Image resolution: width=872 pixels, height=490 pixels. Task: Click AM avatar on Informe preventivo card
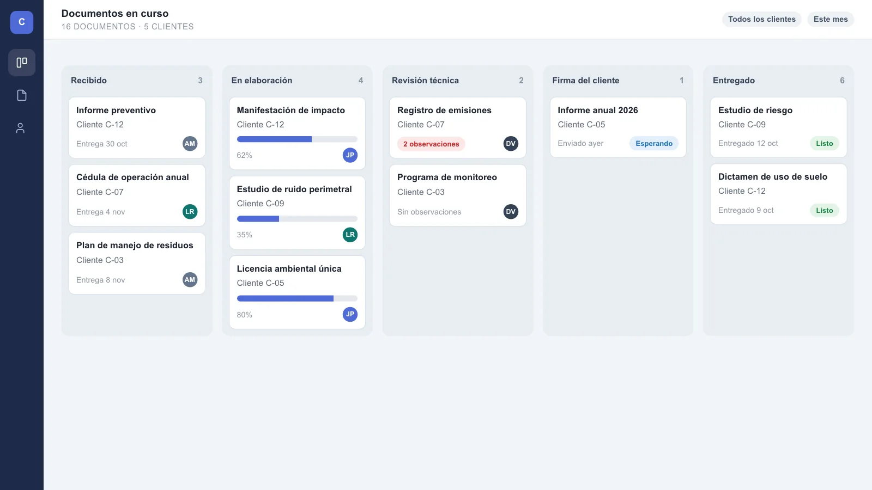click(190, 144)
